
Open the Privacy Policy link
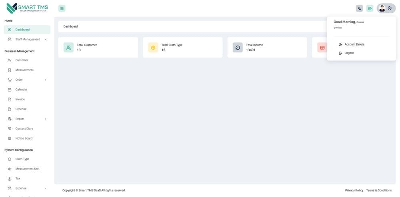[354, 190]
